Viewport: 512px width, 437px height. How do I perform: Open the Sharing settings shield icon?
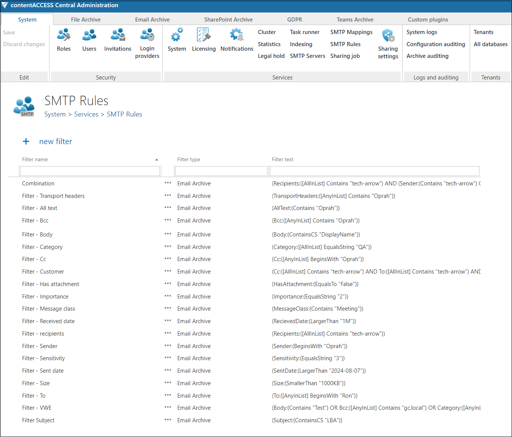tap(388, 36)
